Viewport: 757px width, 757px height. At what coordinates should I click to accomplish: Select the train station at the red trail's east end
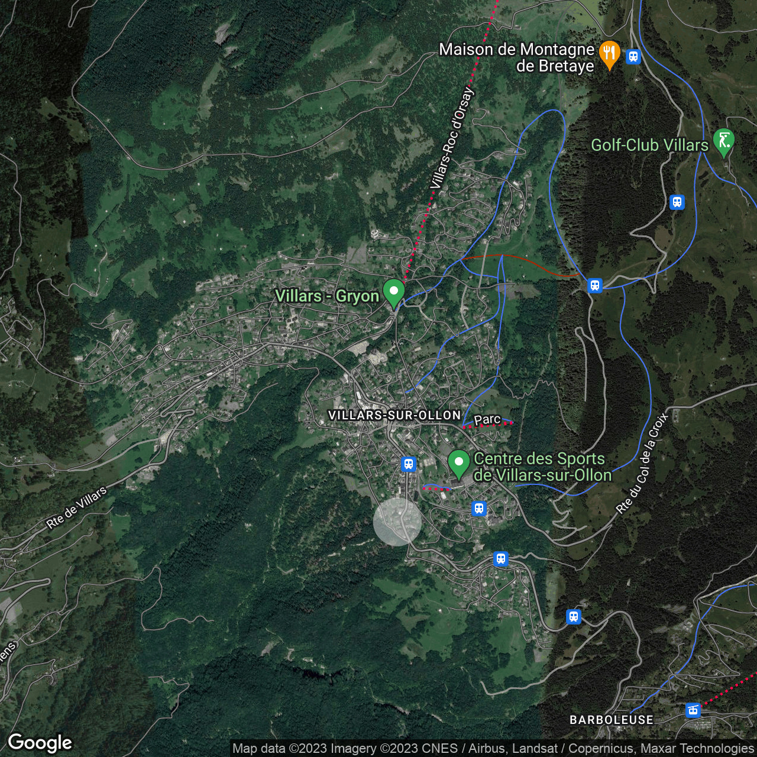click(x=595, y=286)
